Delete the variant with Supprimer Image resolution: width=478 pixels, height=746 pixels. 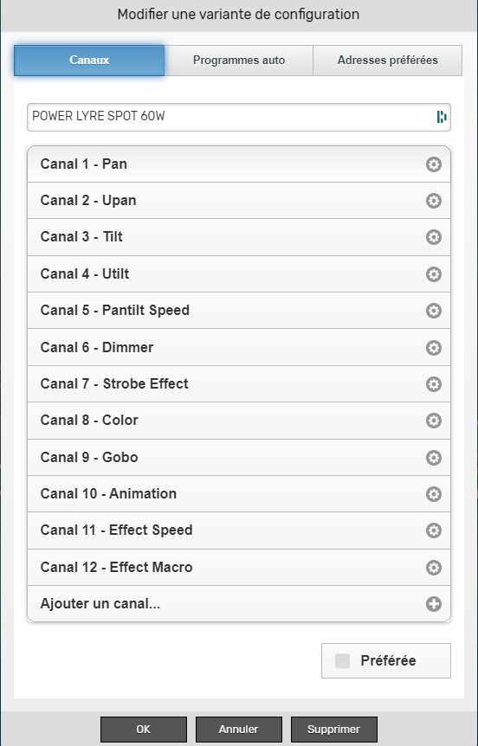point(333,730)
